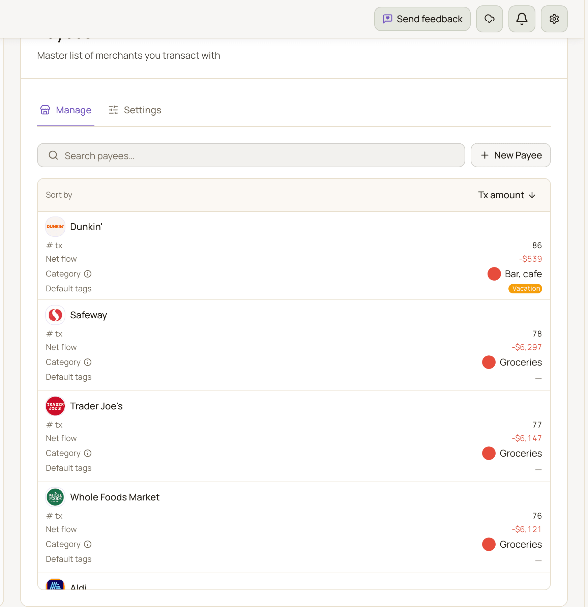Open the Trader Joe's payee
Screen dimensions: 588x607
click(x=96, y=406)
